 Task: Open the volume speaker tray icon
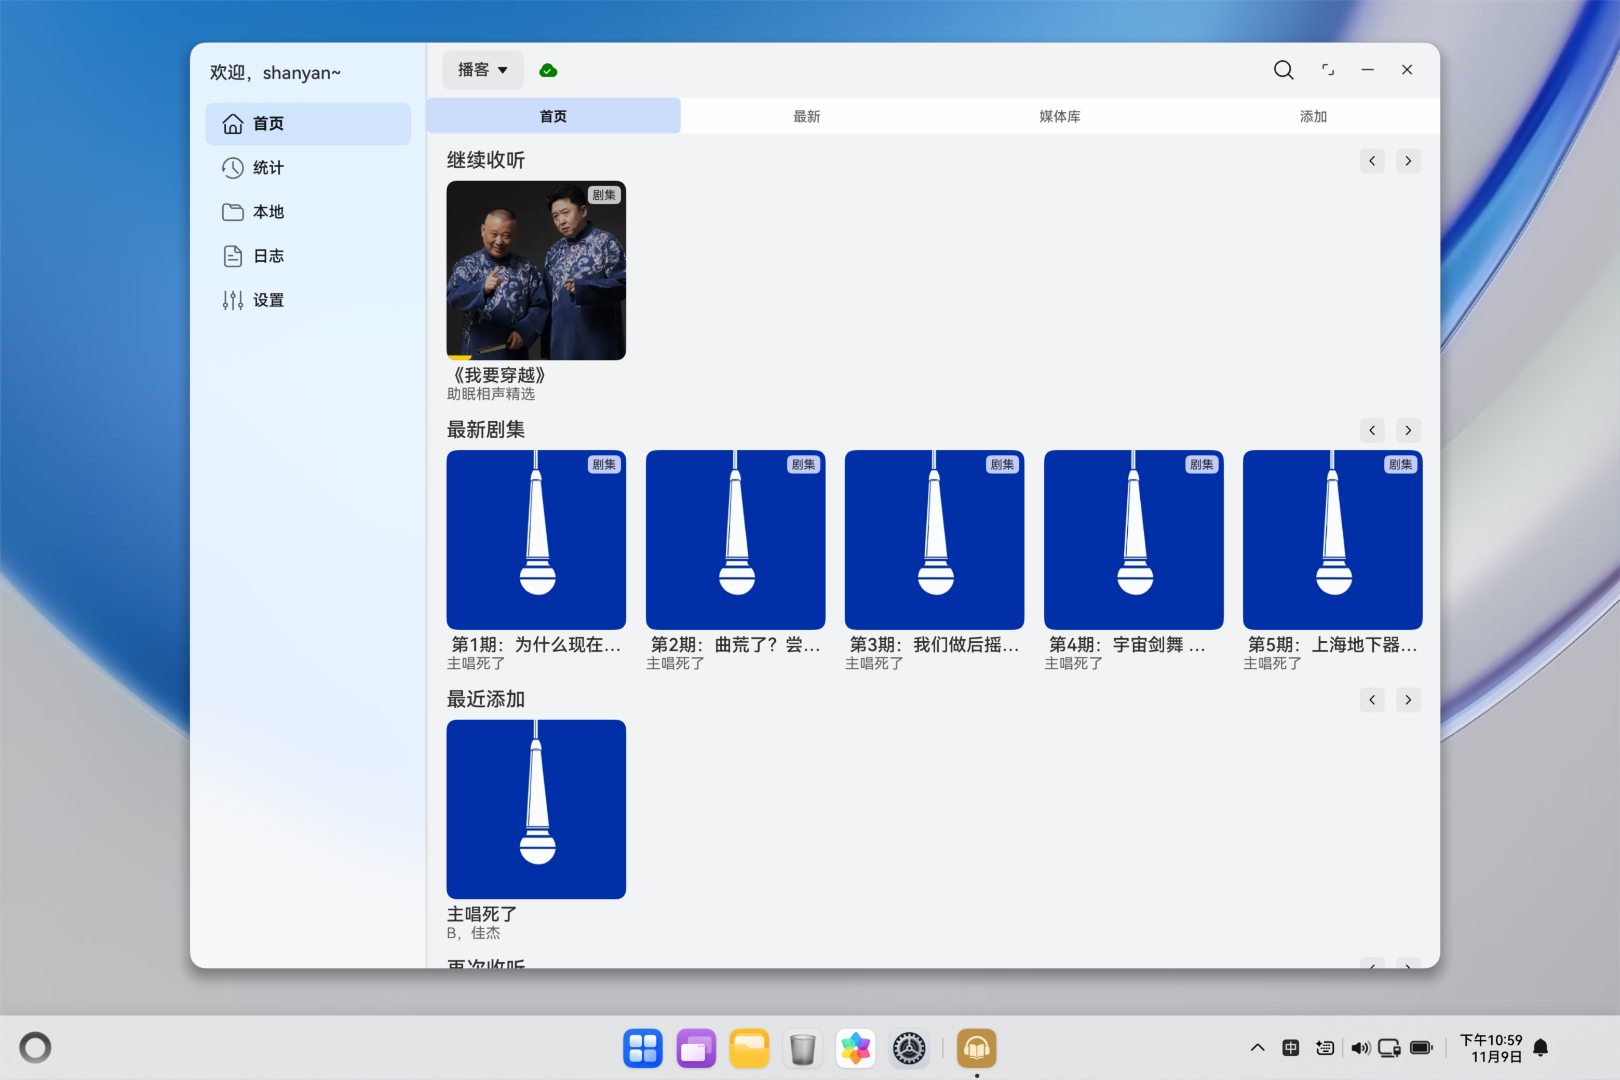click(1360, 1048)
